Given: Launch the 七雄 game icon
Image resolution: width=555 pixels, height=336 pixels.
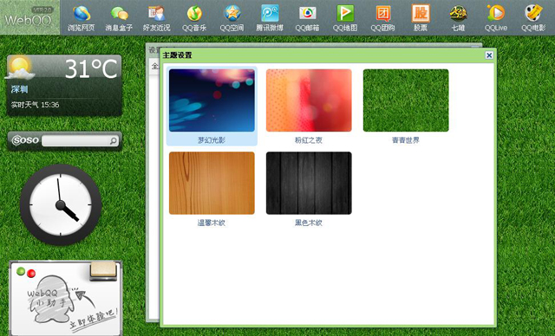Looking at the screenshot, I should click(x=458, y=17).
